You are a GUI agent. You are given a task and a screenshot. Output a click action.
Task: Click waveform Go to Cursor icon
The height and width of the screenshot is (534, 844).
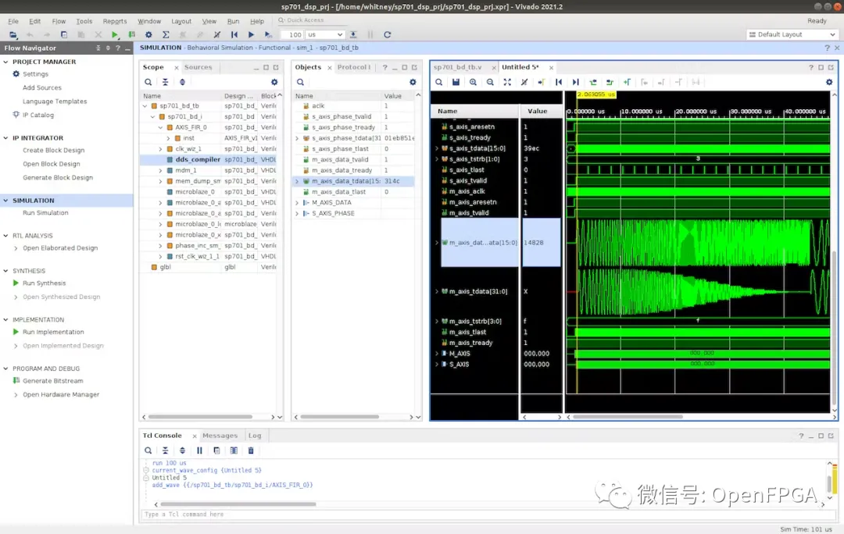pyautogui.click(x=541, y=82)
